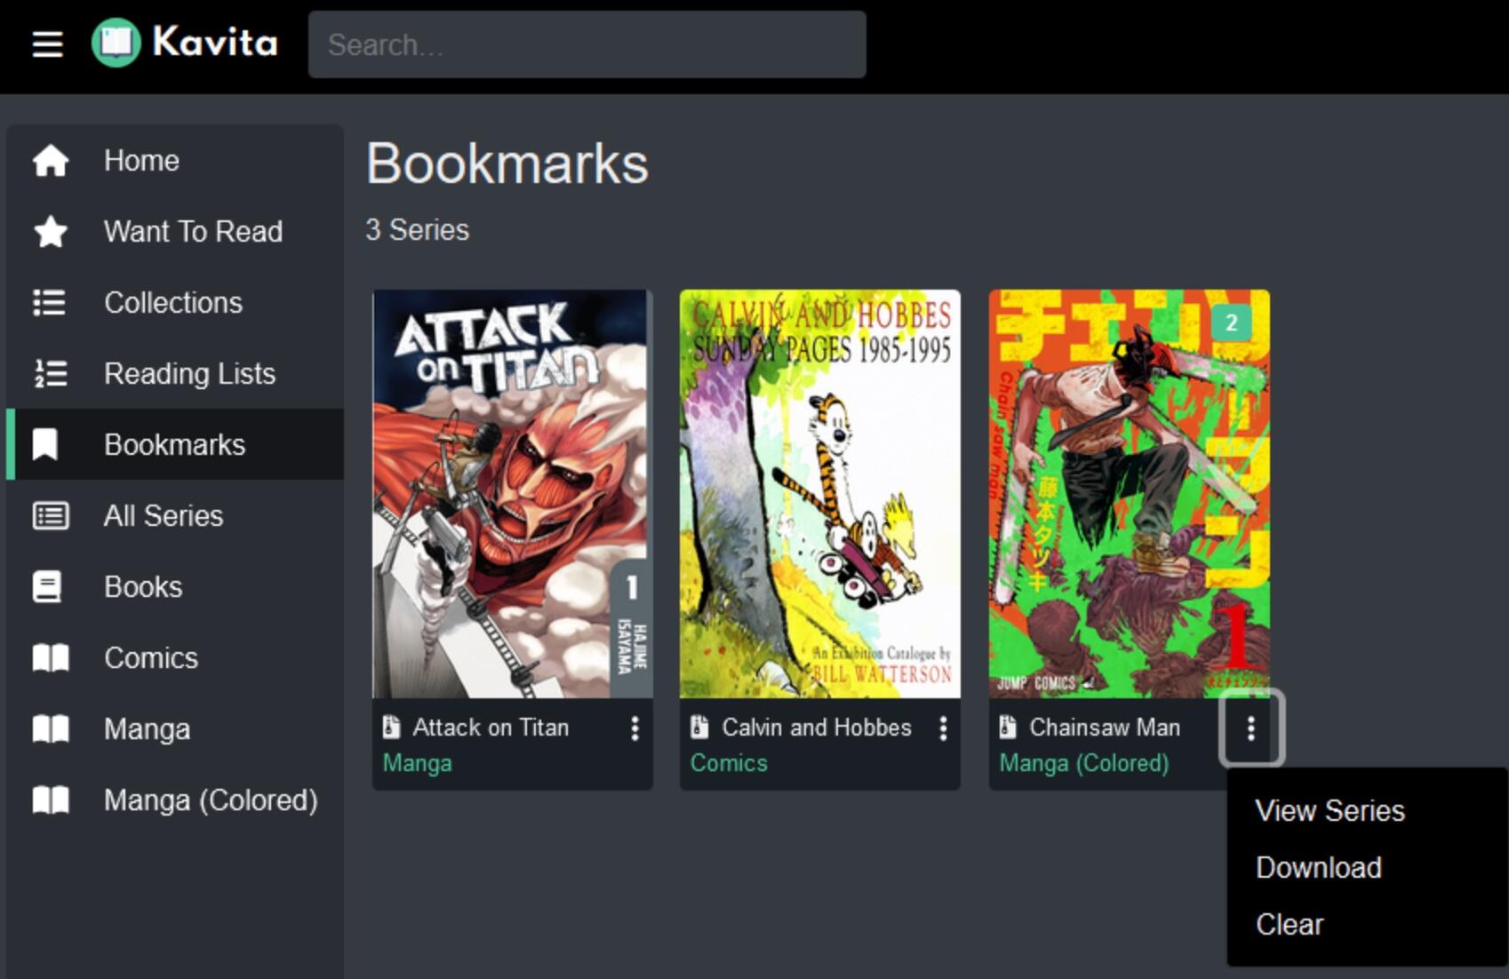
Task: Open the Manga library in sidebar
Action: 175,729
